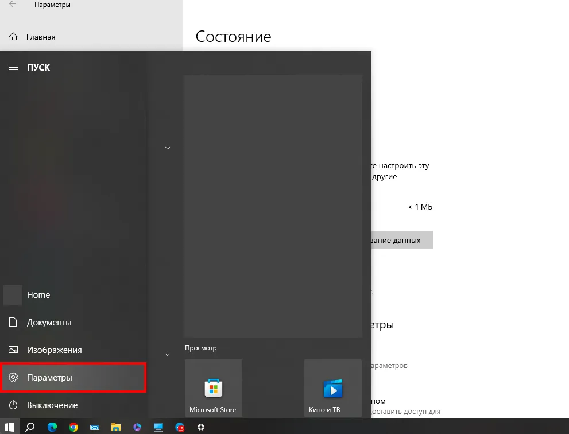Click the back arrow in Параметры window
This screenshot has width=569, height=434.
tap(13, 5)
